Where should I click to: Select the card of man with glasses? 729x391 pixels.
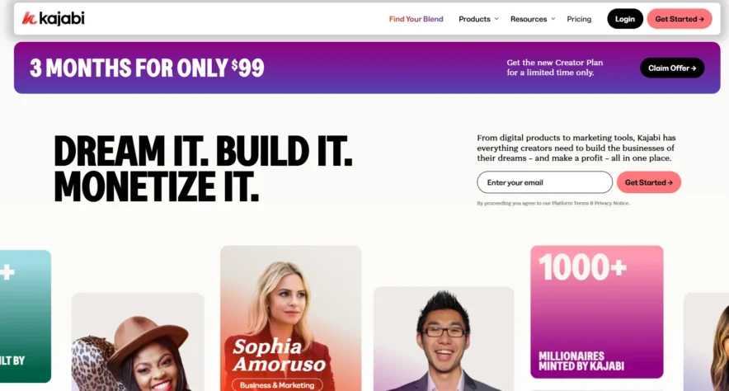pyautogui.click(x=444, y=339)
